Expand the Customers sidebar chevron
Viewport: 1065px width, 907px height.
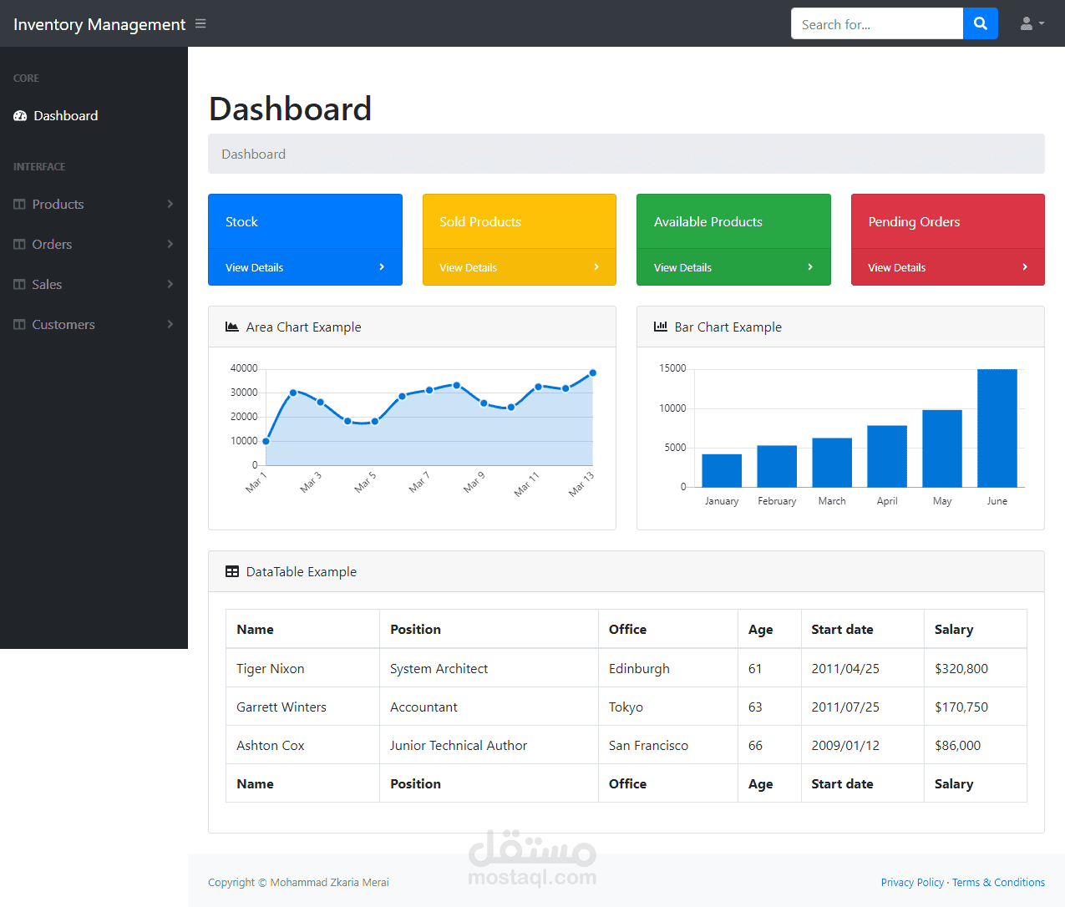170,324
